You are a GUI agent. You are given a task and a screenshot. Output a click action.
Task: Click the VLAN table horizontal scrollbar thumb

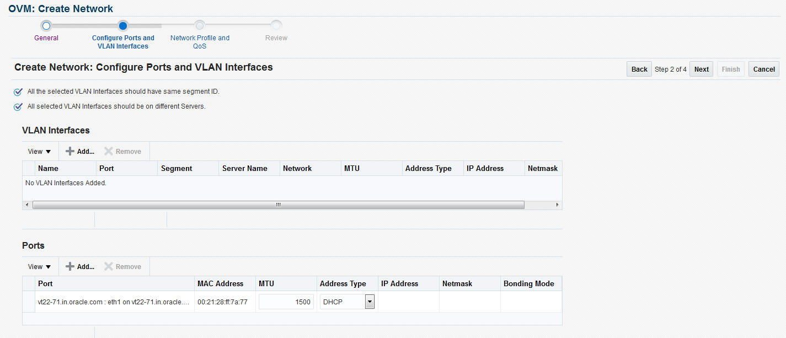tap(279, 205)
